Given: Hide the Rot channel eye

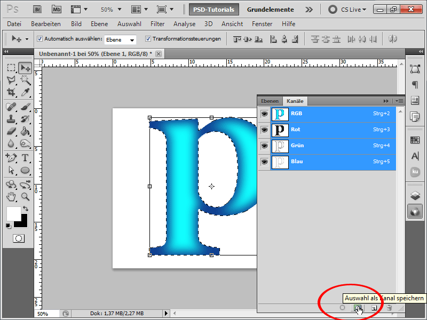Looking at the screenshot, I should [264, 130].
